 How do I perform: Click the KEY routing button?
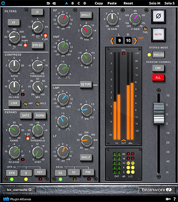(40, 172)
